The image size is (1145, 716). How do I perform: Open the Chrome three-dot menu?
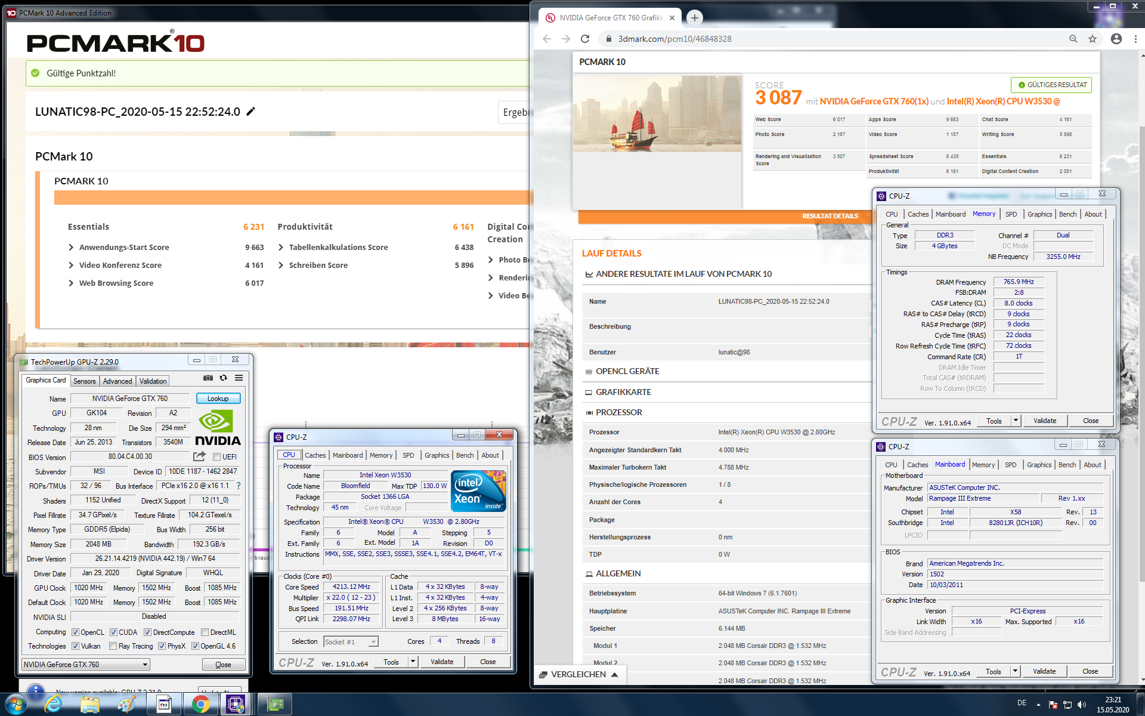[x=1135, y=39]
